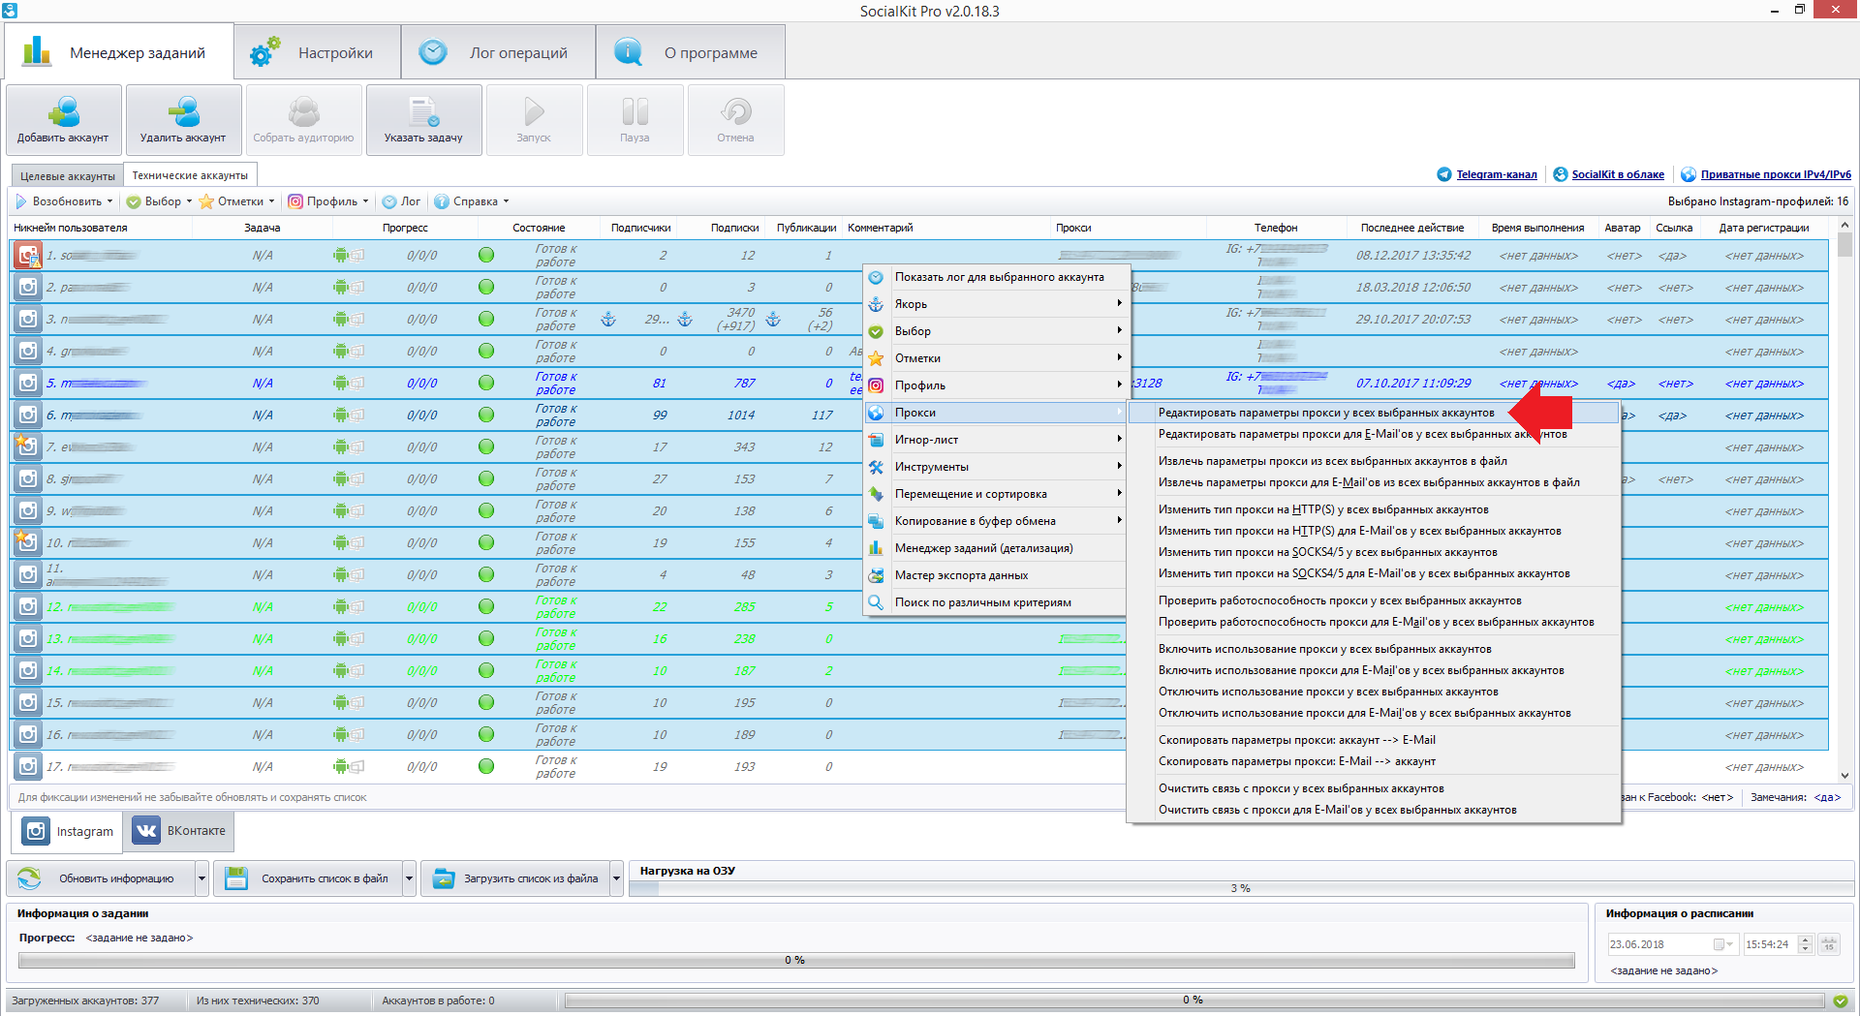The height and width of the screenshot is (1016, 1860).
Task: Open Копирование в буфер обмена submenu
Action: [x=996, y=521]
